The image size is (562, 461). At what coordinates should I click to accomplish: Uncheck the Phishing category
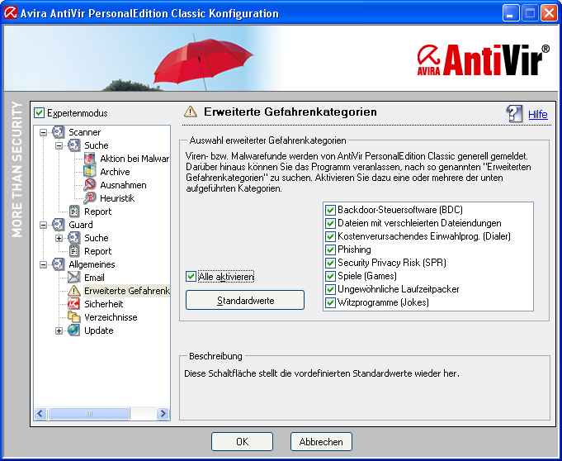pos(330,250)
